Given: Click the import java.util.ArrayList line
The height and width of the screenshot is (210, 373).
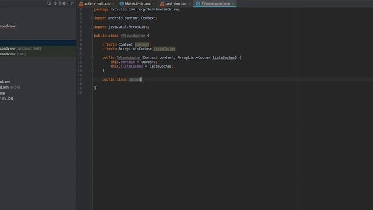Looking at the screenshot, I should pyautogui.click(x=122, y=27).
